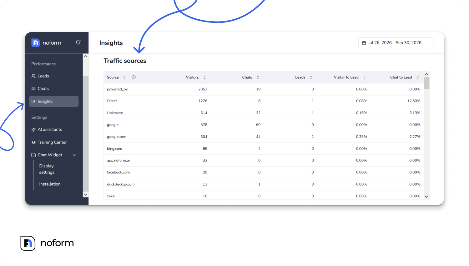Click the noform logo icon in sidebar header
This screenshot has width=469, height=266.
click(36, 43)
